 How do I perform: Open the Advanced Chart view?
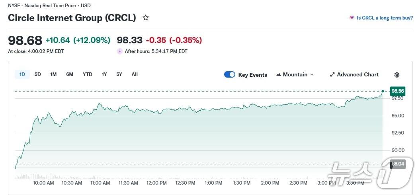pyautogui.click(x=357, y=75)
